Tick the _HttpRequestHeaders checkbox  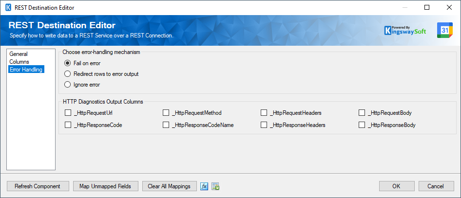pyautogui.click(x=264, y=113)
